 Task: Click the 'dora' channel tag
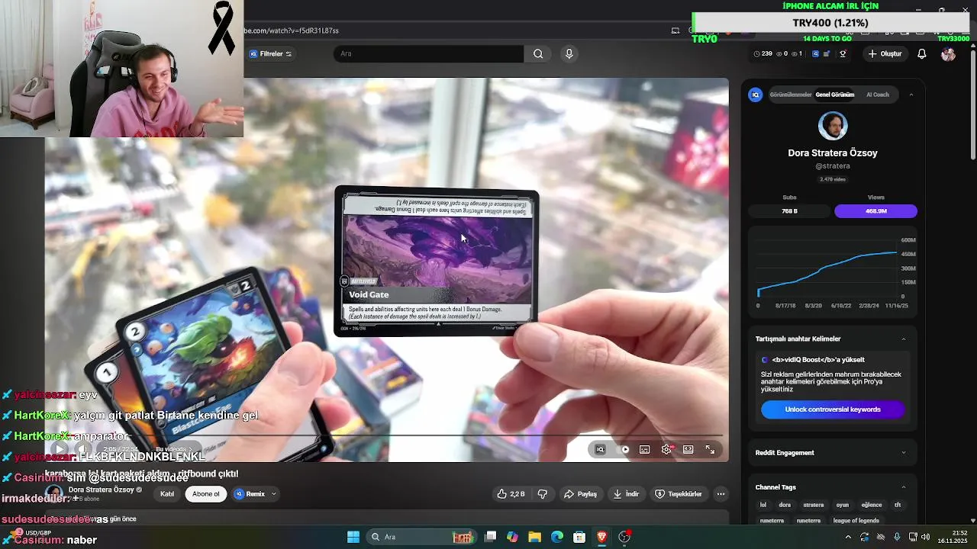(785, 505)
